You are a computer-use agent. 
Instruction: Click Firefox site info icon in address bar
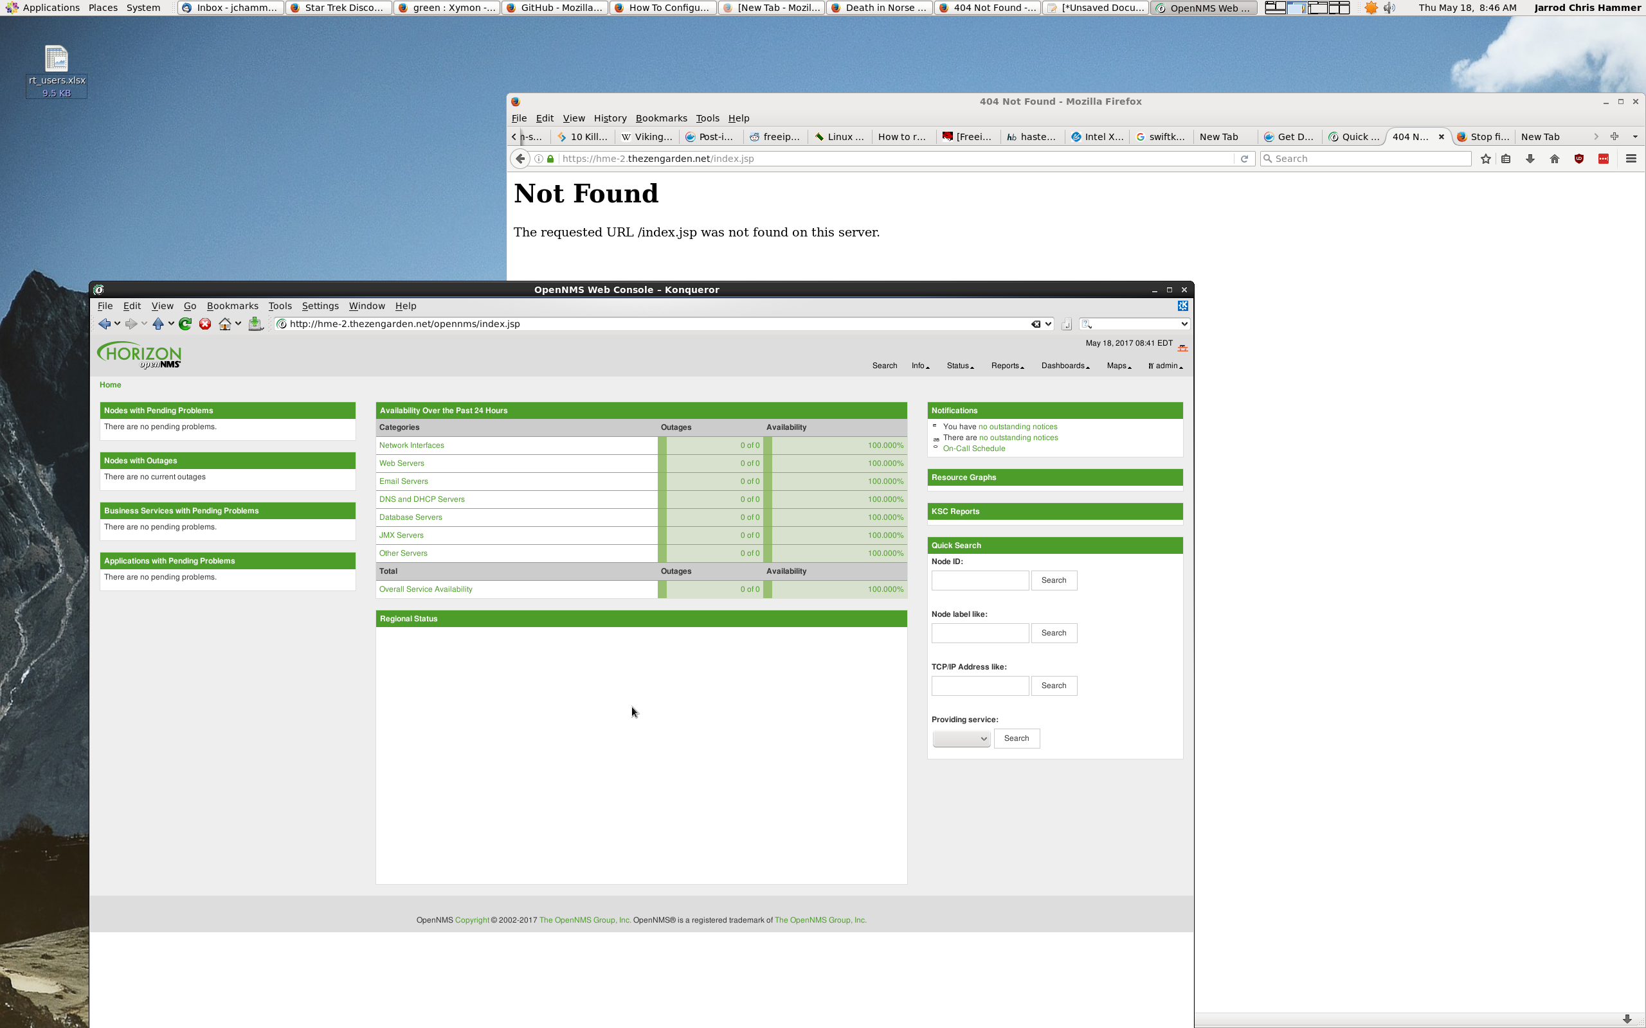[x=538, y=159]
